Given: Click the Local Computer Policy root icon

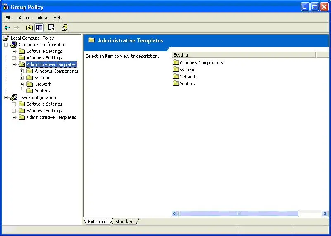Looking at the screenshot, I should pyautogui.click(x=6, y=38).
